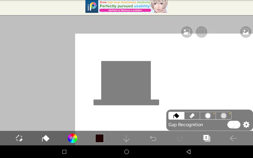253x158 pixels.
Task: Select bucket fill mode tab
Action: point(176,116)
